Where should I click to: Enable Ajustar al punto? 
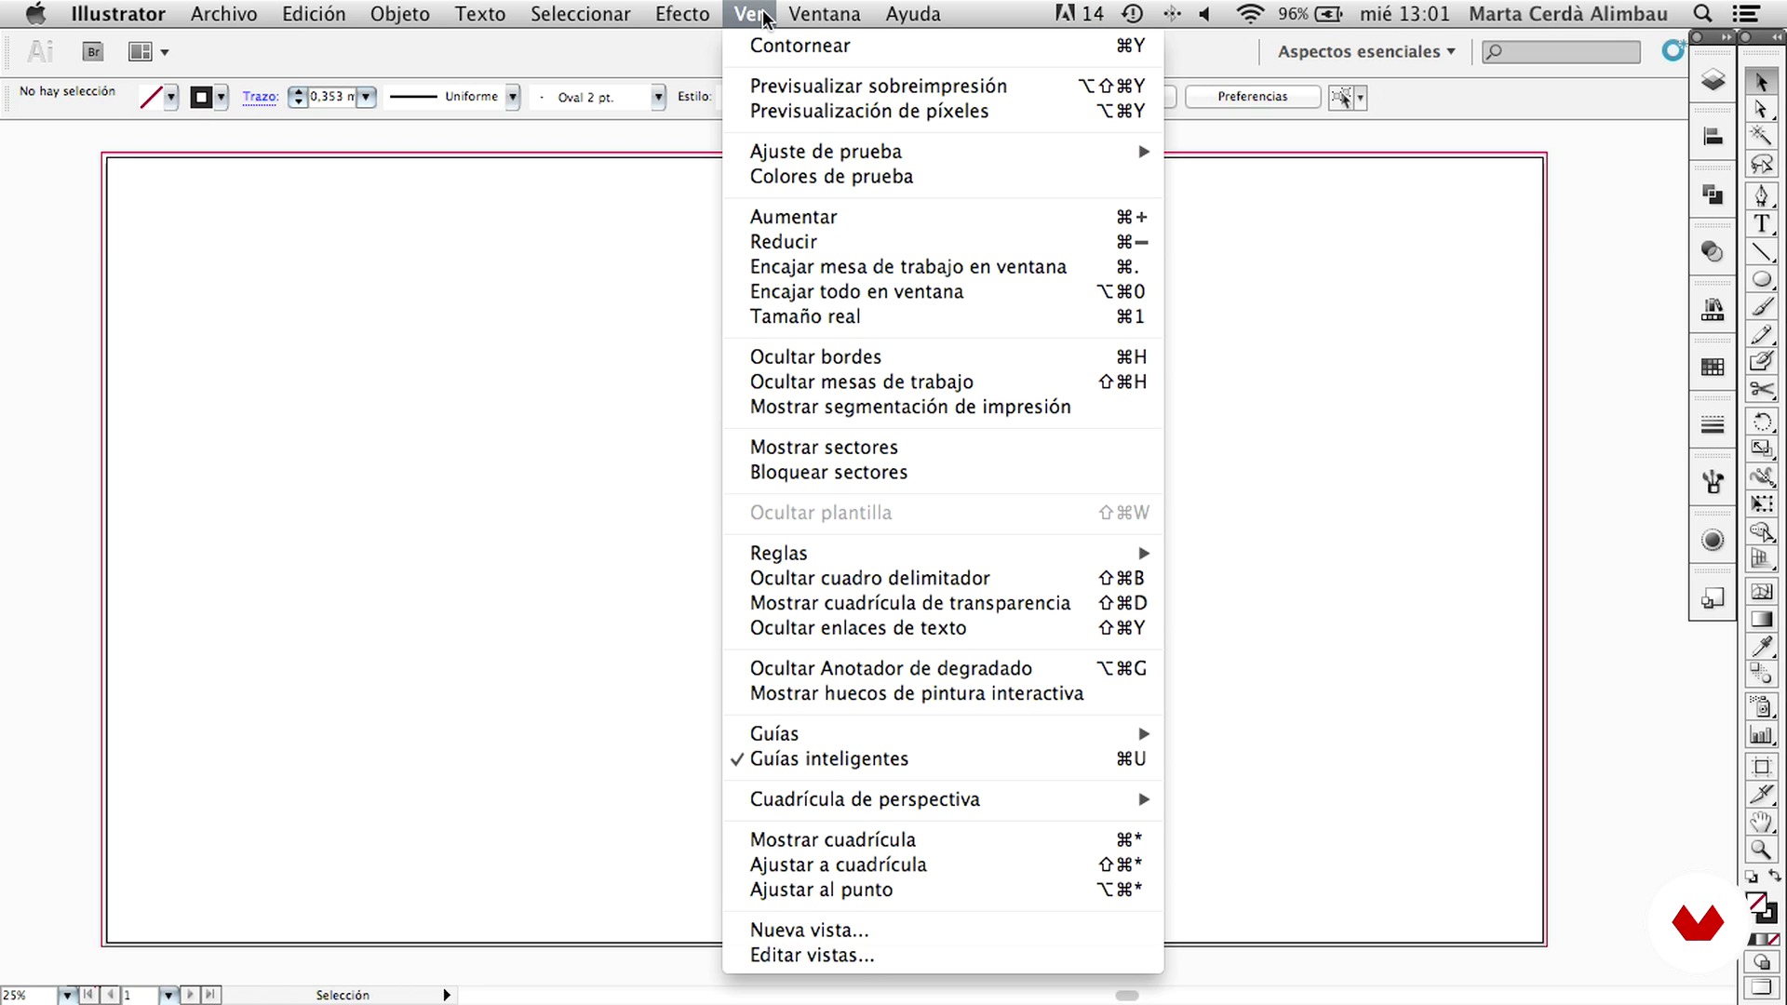click(943, 890)
